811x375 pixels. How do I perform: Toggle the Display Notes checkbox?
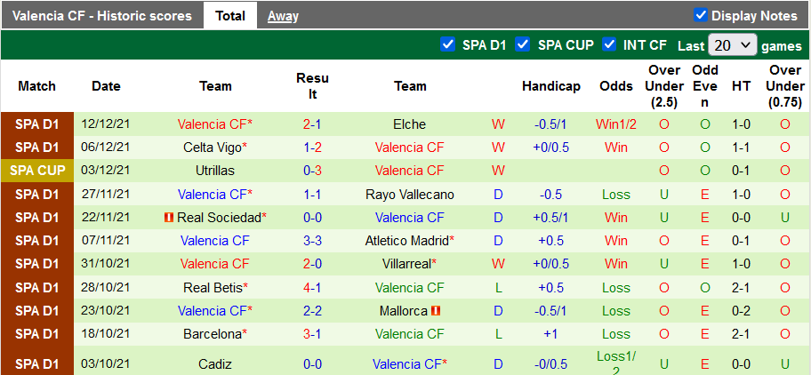pyautogui.click(x=701, y=15)
